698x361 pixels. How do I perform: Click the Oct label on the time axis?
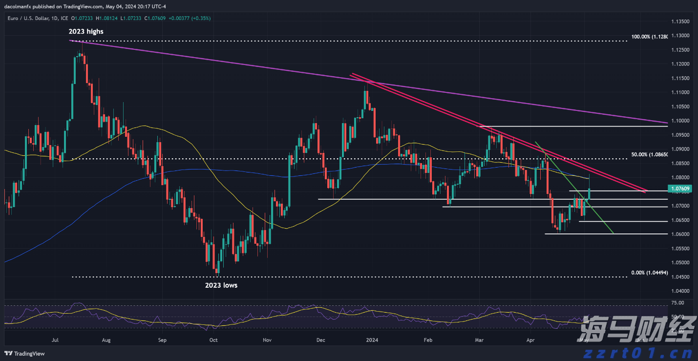[213, 340]
